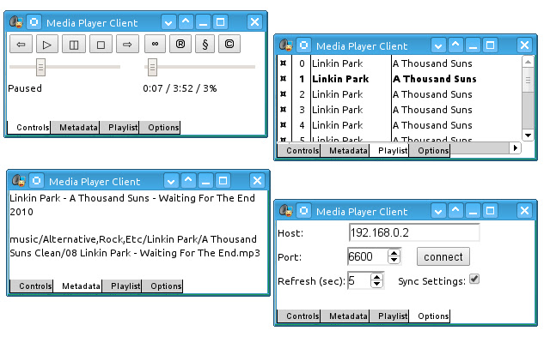The height and width of the screenshot is (343, 550).
Task: Open the Metadata tab in the controls window
Action: click(x=77, y=128)
